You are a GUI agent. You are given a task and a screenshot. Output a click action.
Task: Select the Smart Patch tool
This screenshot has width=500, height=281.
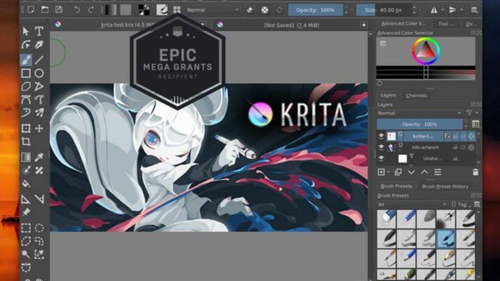[x=39, y=171]
